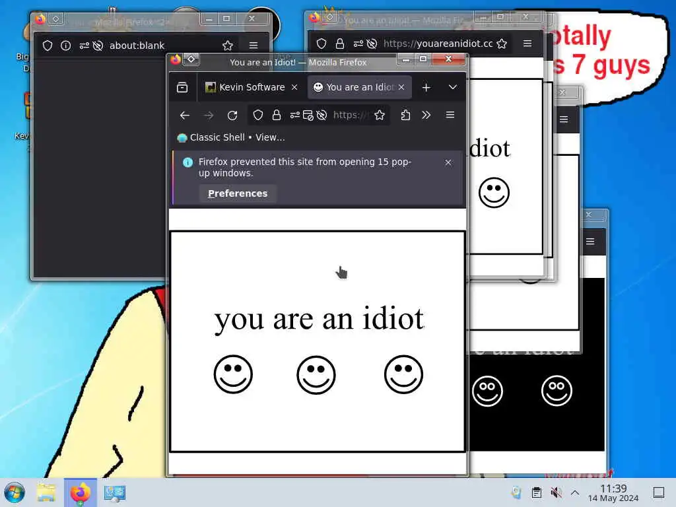Open the Classic Shell bookmark
This screenshot has width=676, height=507.
(230, 137)
